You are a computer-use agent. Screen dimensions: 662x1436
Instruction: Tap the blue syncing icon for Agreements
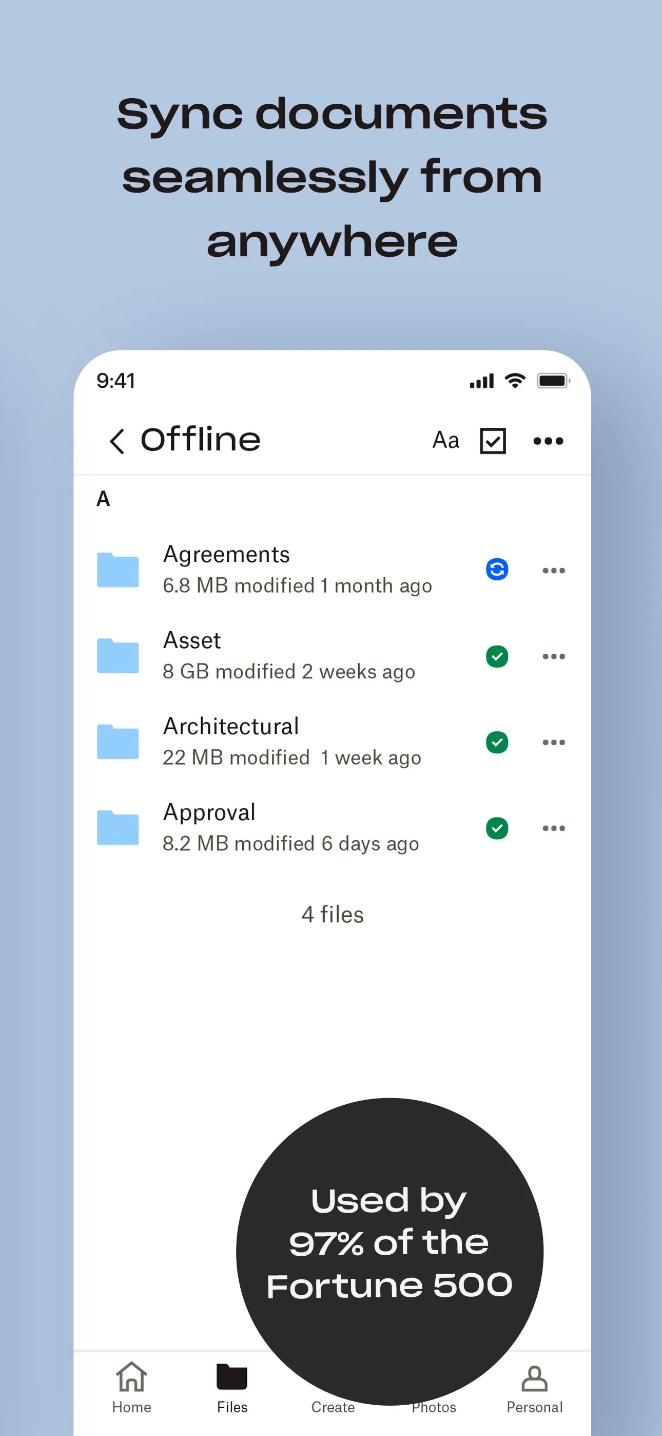(497, 569)
